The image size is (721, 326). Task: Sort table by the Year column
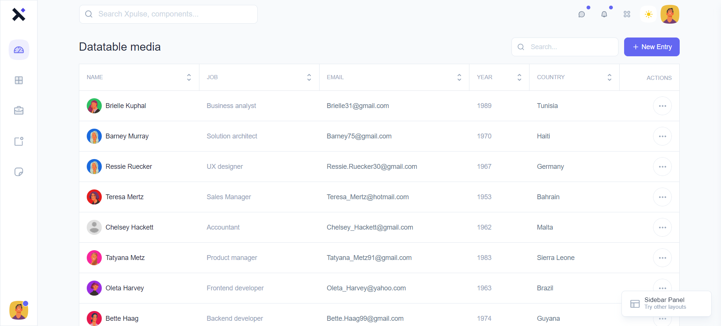coord(519,77)
